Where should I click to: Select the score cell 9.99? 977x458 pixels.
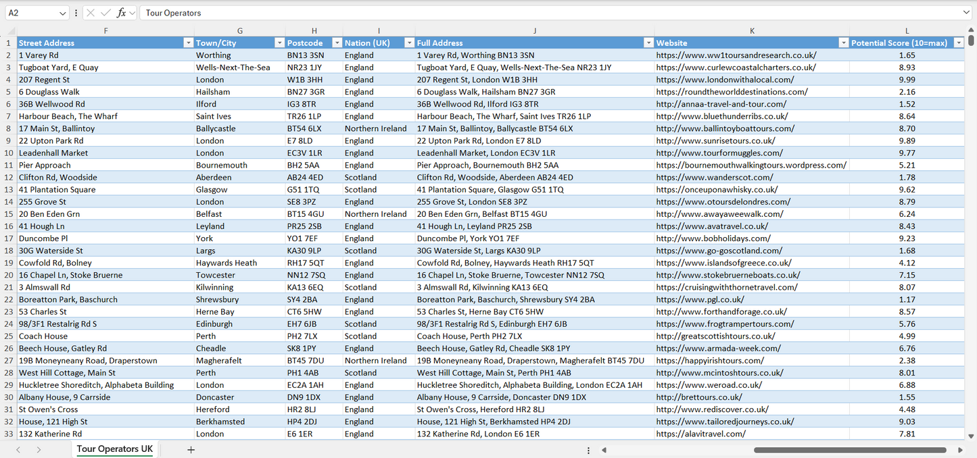907,80
